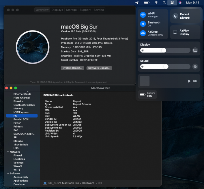204x189 pixels.
Task: Select NVMExpress in the sidebar
Action: pyautogui.click(x=21, y=112)
